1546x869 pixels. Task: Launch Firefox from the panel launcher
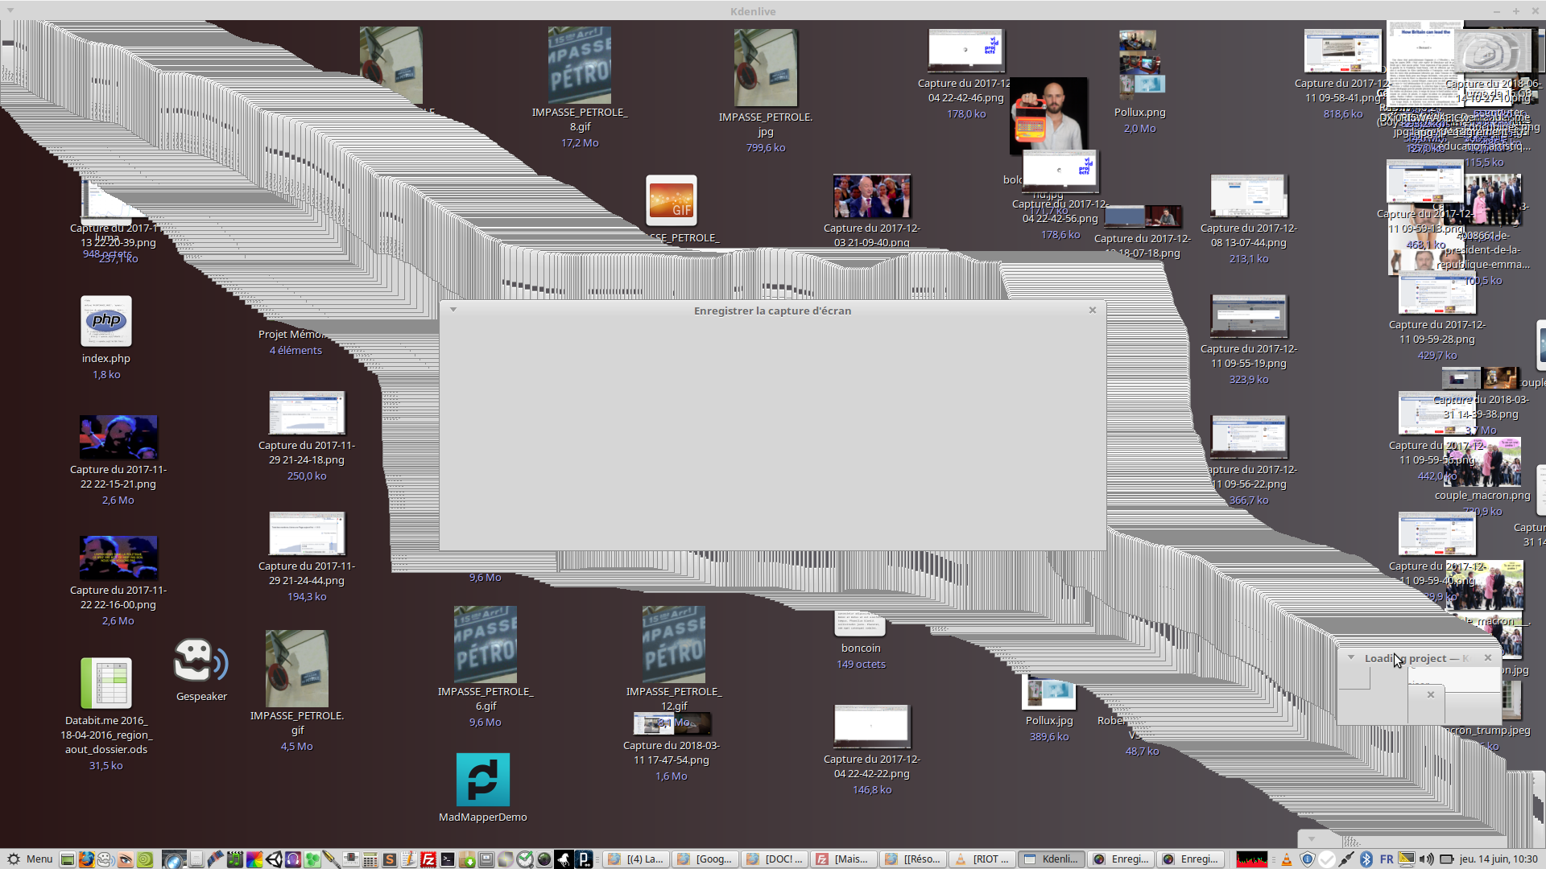tap(86, 859)
